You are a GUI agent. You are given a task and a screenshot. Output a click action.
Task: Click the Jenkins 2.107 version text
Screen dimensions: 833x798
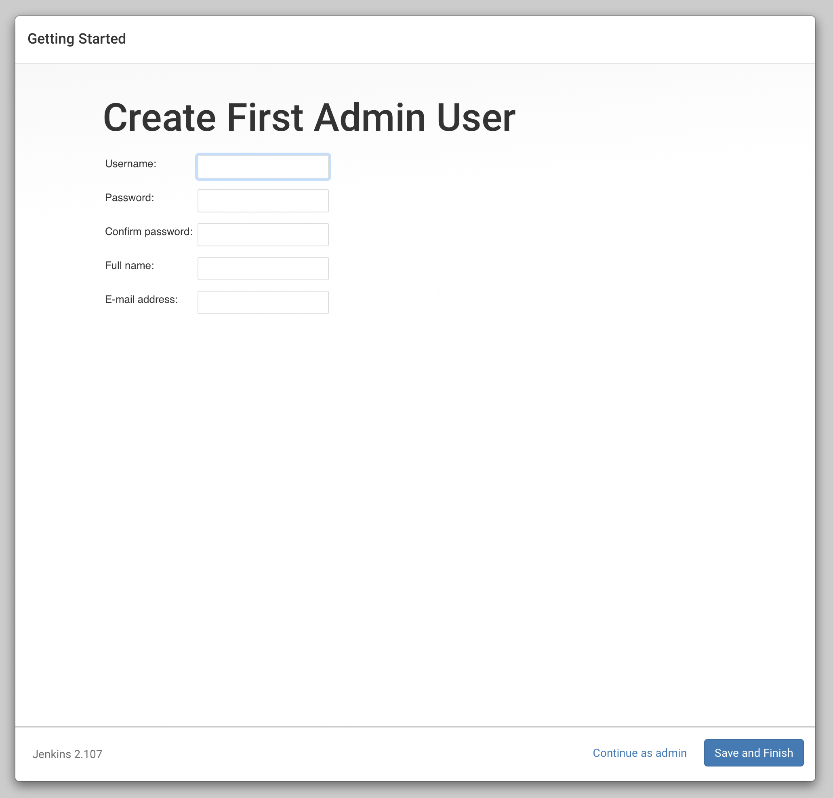click(67, 754)
